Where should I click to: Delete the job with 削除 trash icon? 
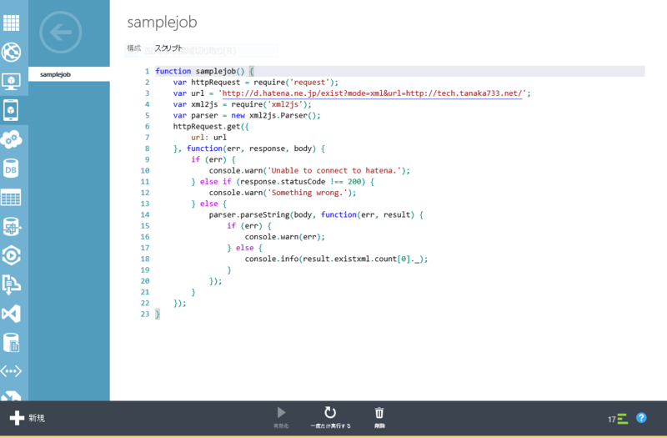tap(379, 417)
